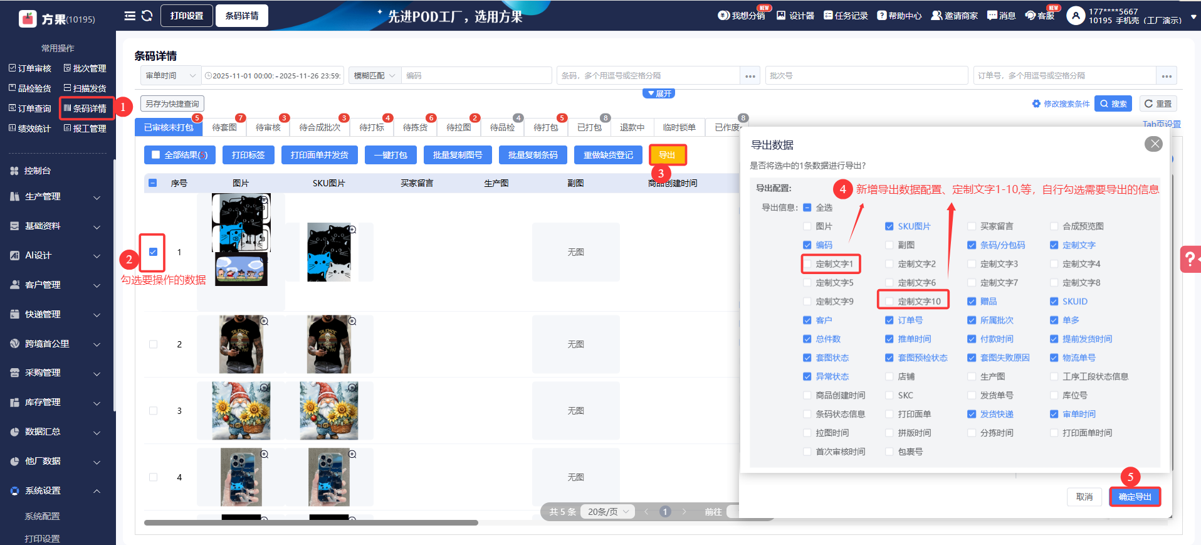Viewport: 1201px width, 545px height.
Task: Click 取消 in export dialog
Action: point(1084,497)
